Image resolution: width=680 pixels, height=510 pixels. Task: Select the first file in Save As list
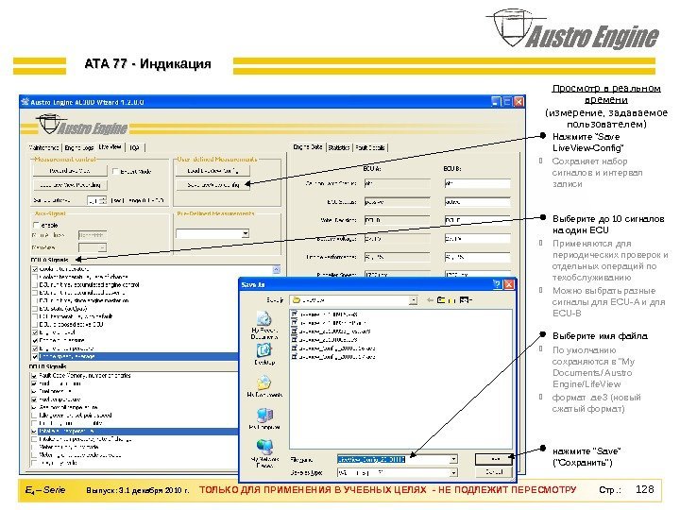[x=324, y=314]
